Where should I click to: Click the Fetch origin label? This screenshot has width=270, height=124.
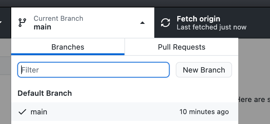[198, 19]
